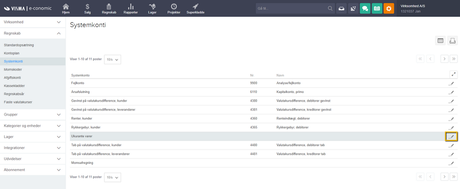Image resolution: width=460 pixels, height=189 pixels.
Task: Open Kontoplan in the sidebar
Action: point(12,53)
